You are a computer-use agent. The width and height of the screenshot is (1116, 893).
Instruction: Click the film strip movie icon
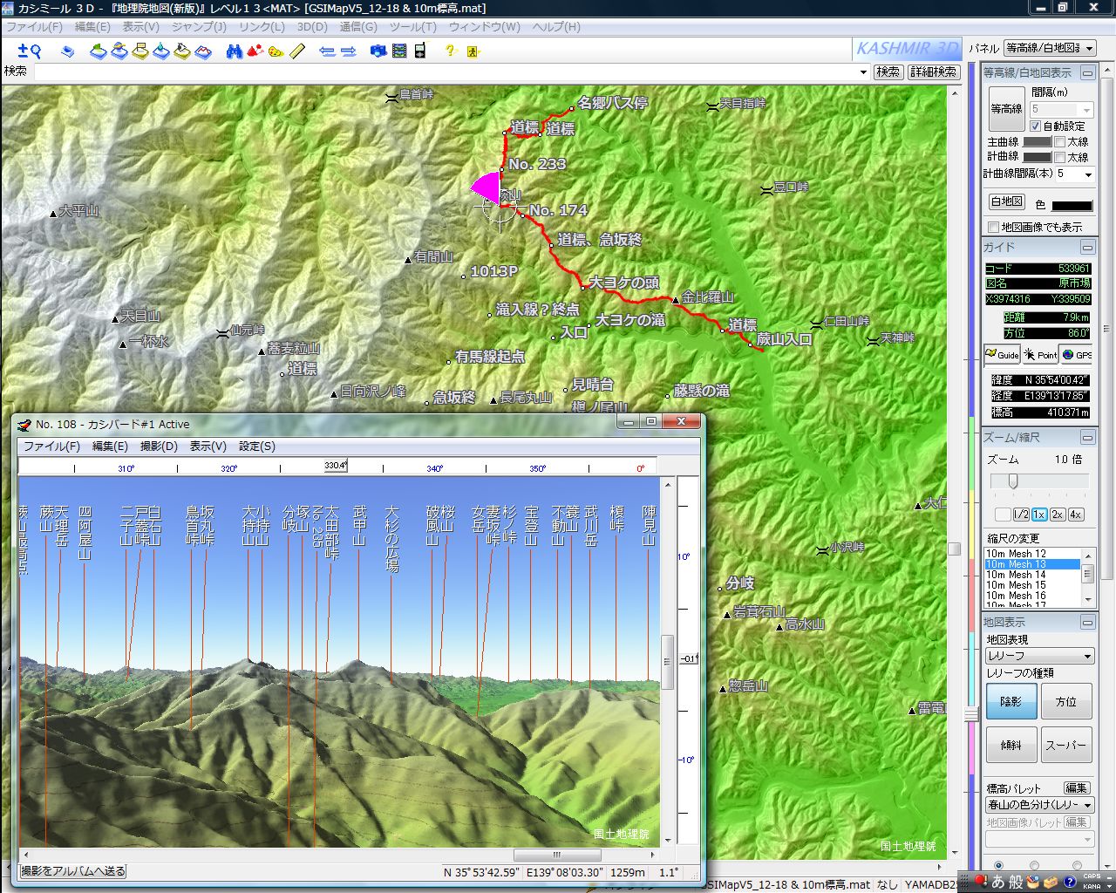tap(399, 51)
